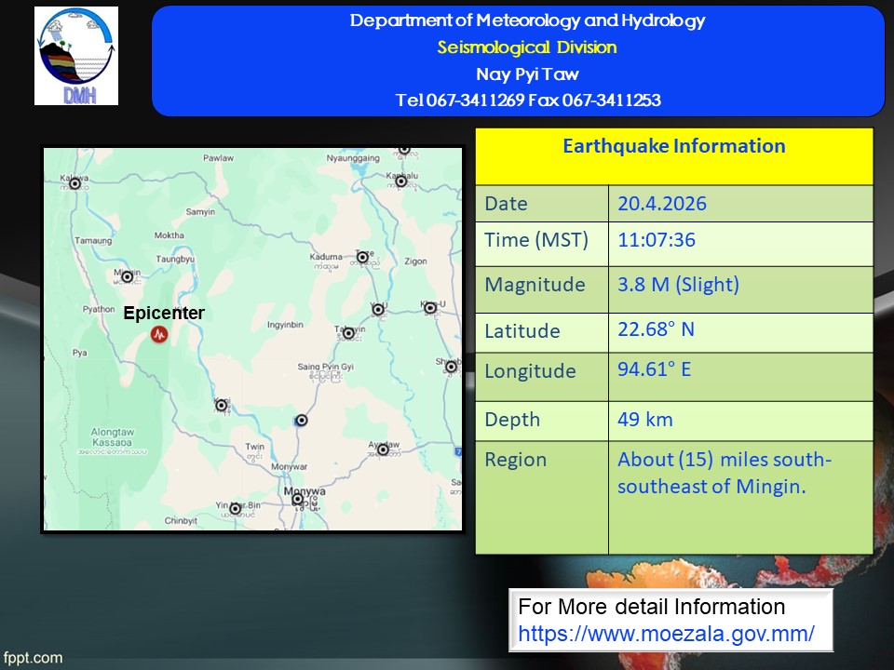Click the Seismological Division heading text

[x=527, y=47]
